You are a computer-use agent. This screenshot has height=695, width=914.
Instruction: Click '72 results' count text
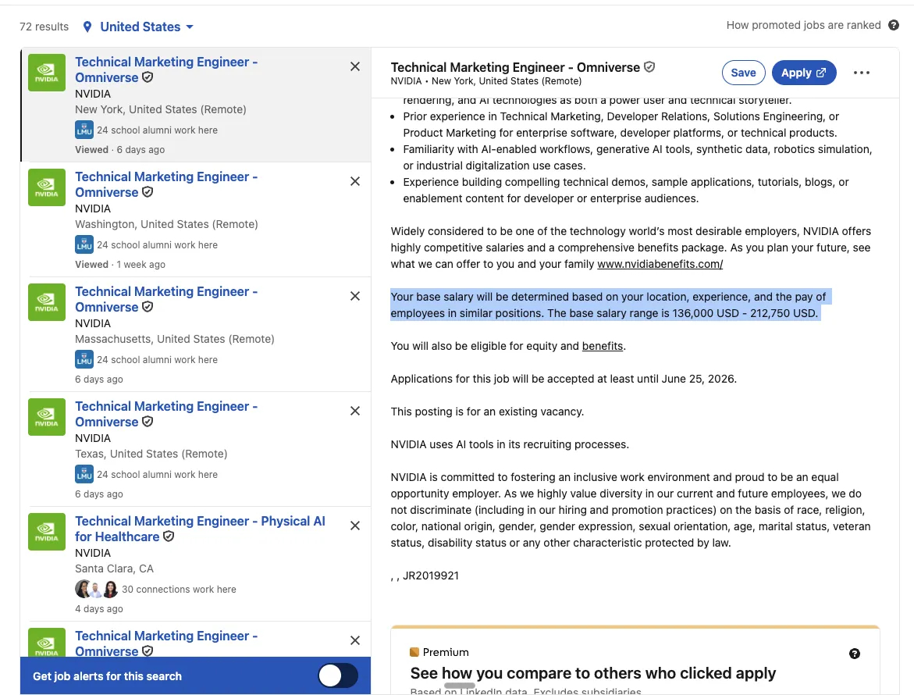(44, 27)
